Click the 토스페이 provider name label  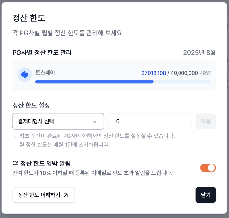point(45,73)
